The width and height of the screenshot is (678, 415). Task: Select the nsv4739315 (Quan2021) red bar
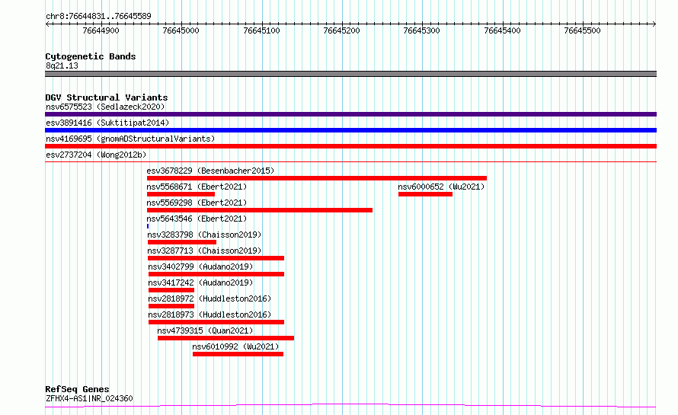pyautogui.click(x=225, y=338)
